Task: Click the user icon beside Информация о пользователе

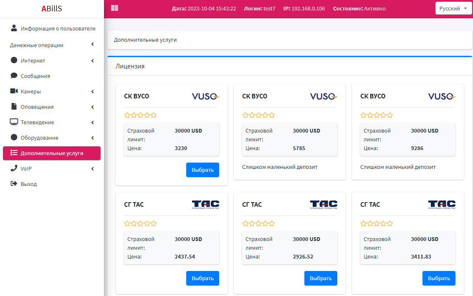Action: click(14, 28)
